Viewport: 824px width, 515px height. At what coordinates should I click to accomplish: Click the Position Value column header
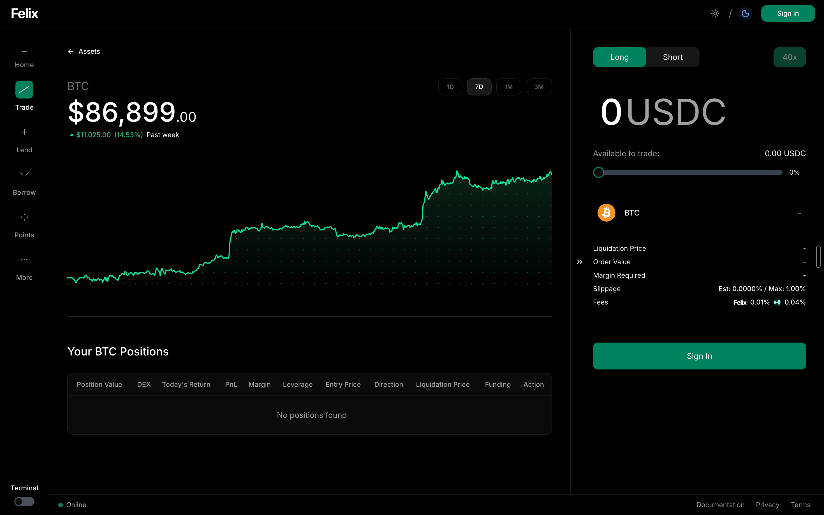point(99,385)
